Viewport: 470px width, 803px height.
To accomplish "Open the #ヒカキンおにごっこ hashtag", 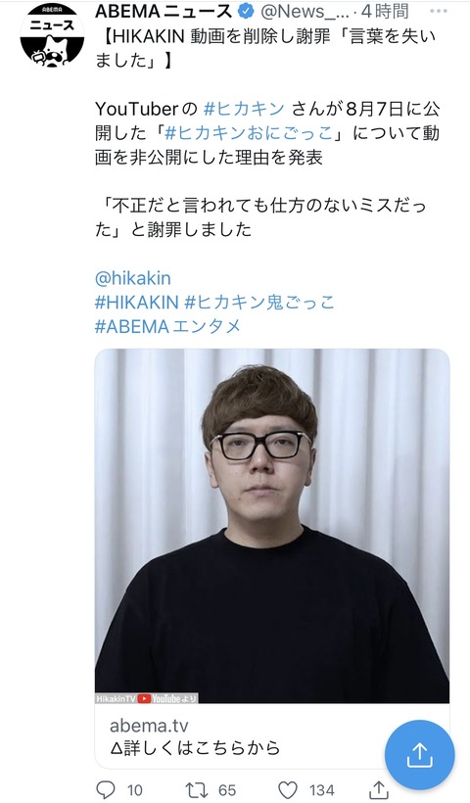I will coord(249,132).
